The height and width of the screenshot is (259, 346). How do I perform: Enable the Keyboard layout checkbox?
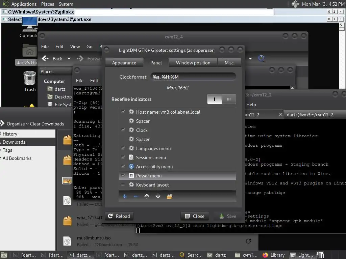click(x=123, y=184)
